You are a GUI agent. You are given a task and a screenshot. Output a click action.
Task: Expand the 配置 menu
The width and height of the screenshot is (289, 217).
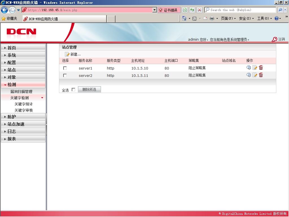click(23, 62)
